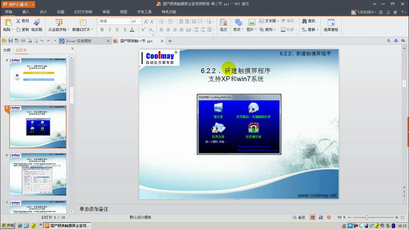Decrease the paragraph indent
Image resolution: width=409 pixels, height=230 pixels.
pyautogui.click(x=181, y=21)
